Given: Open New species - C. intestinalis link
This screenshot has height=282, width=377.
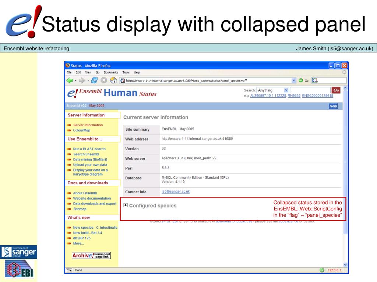Looking at the screenshot, I should pos(95,228).
